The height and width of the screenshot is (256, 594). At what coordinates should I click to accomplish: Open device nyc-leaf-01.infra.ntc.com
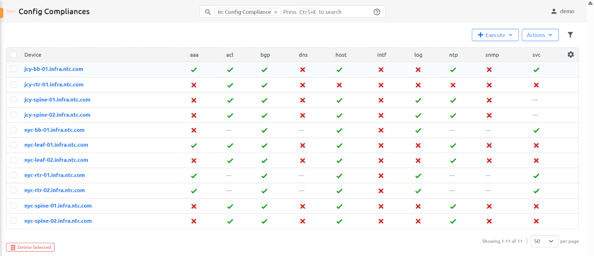click(x=56, y=145)
